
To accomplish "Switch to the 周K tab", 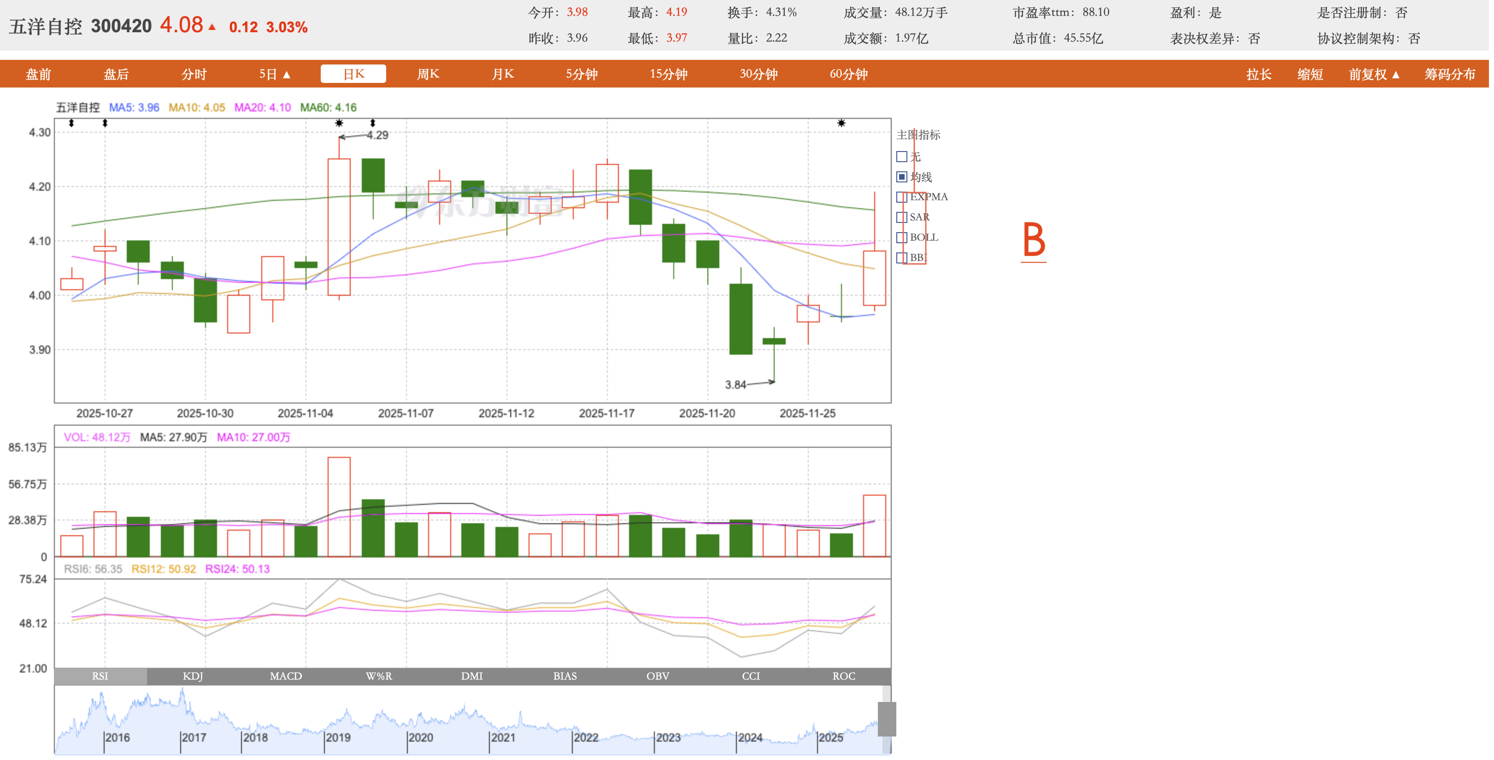I will (428, 74).
